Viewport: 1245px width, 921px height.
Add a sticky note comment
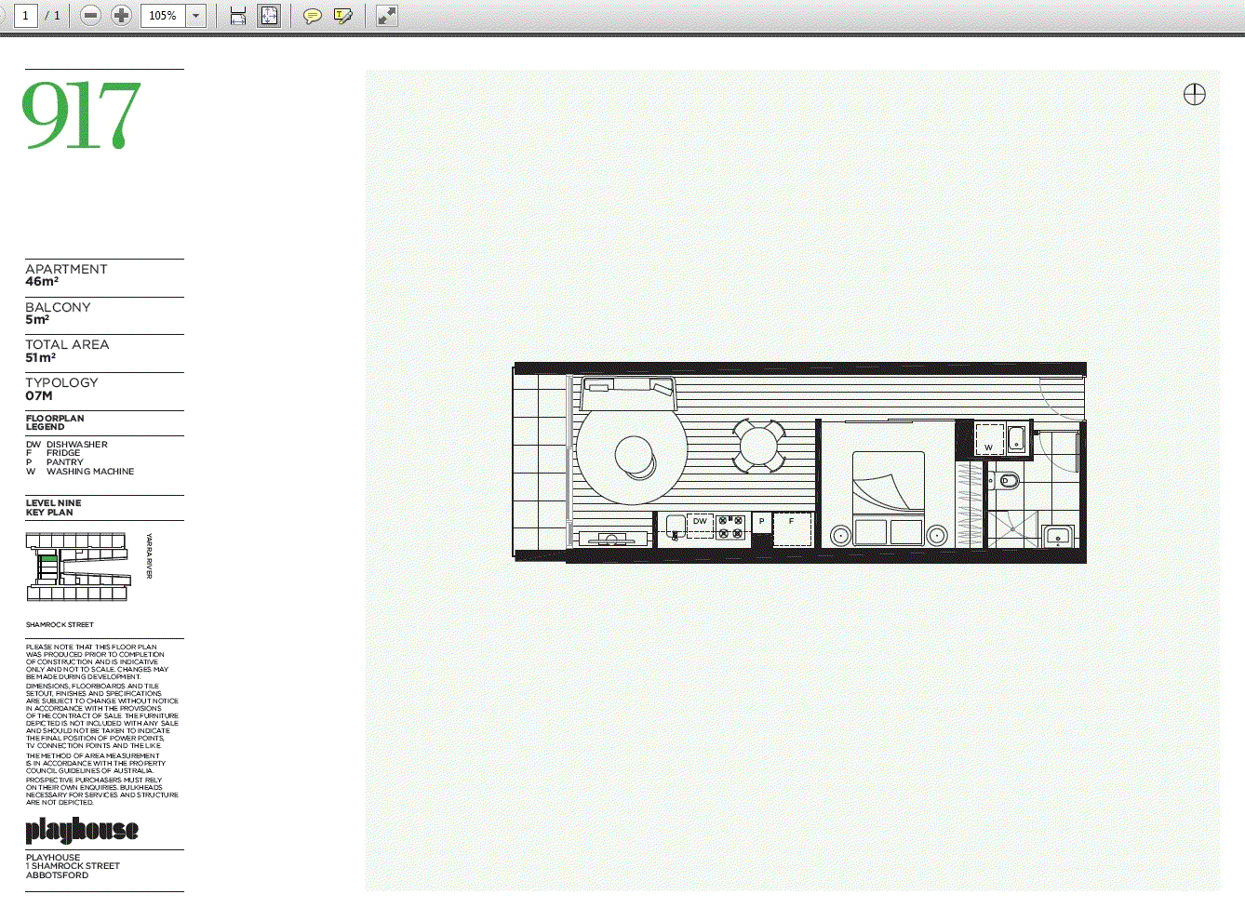pos(313,16)
